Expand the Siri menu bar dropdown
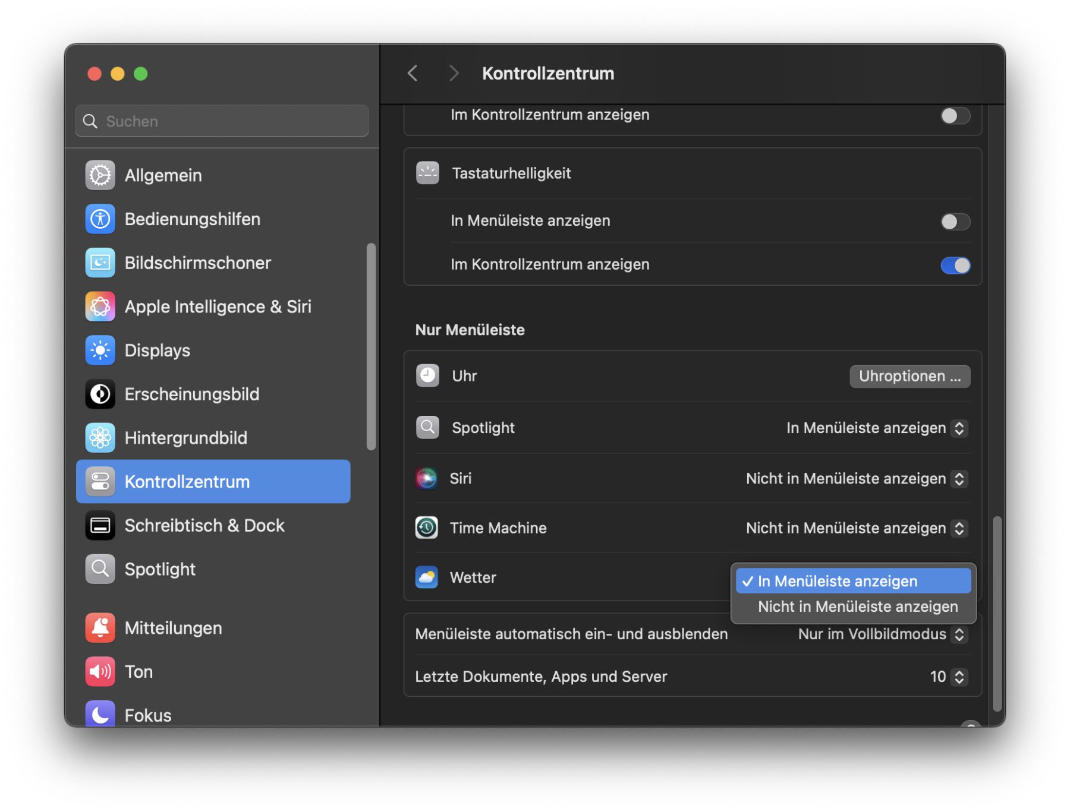The image size is (1070, 812). click(x=857, y=479)
